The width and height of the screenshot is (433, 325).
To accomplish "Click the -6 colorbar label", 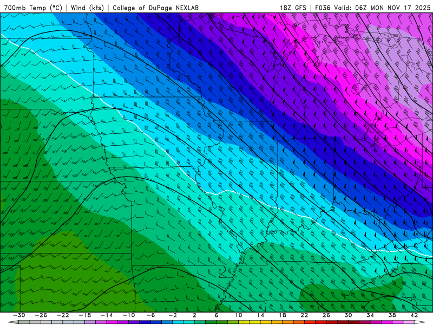I will click(x=151, y=315).
